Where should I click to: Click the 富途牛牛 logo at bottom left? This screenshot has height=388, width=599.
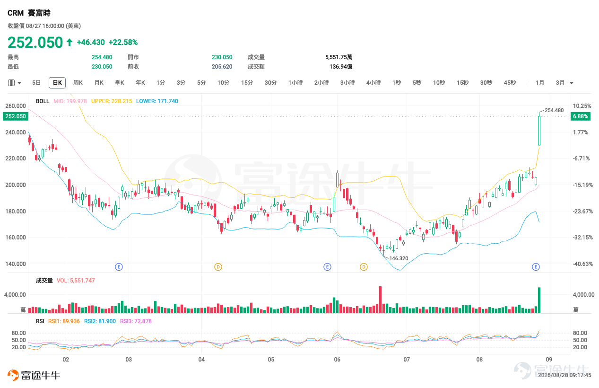(34, 376)
